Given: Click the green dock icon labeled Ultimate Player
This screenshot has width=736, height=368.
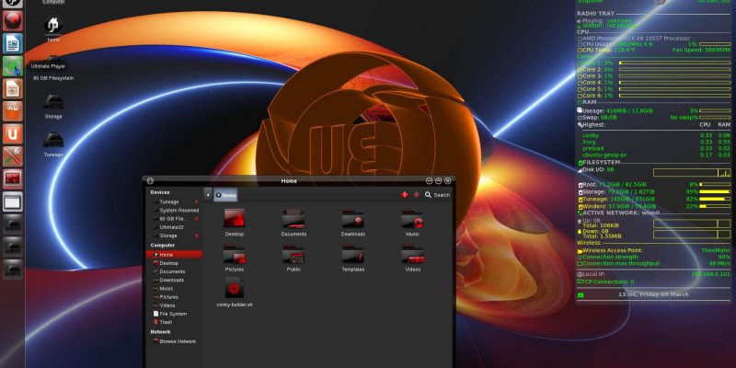Looking at the screenshot, I should (x=13, y=66).
